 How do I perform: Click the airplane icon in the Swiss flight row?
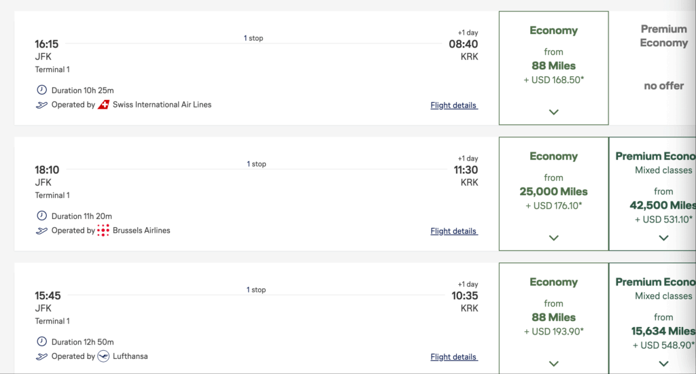(x=41, y=105)
